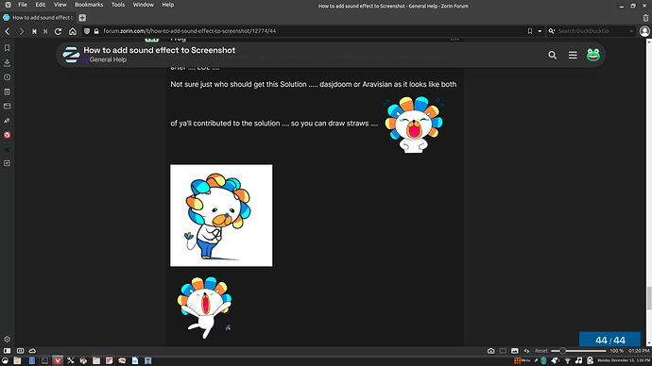Open the Downloads side panel
Image resolution: width=652 pixels, height=366 pixels.
[x=7, y=63]
